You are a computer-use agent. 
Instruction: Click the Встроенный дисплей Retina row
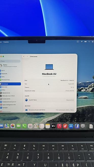(x=49, y=110)
